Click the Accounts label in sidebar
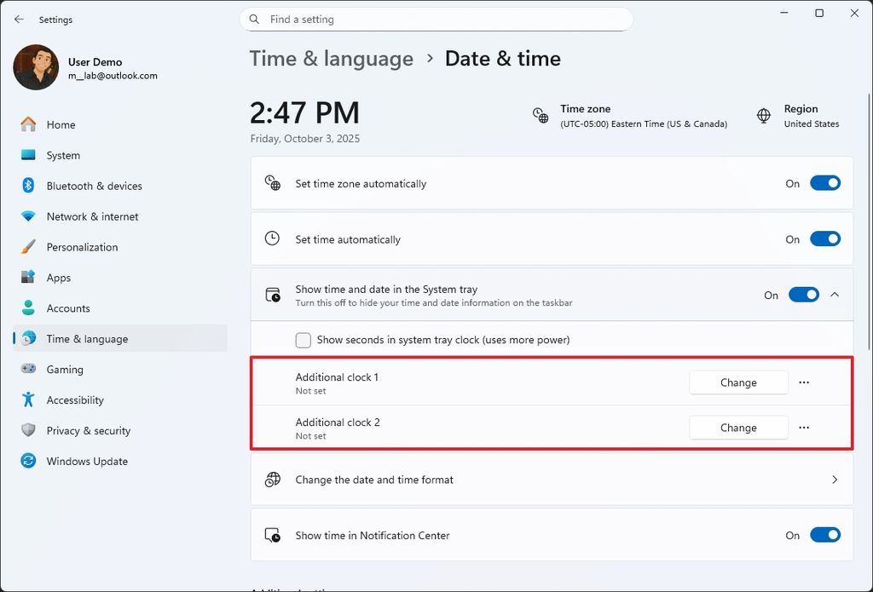This screenshot has height=592, width=873. (x=68, y=308)
